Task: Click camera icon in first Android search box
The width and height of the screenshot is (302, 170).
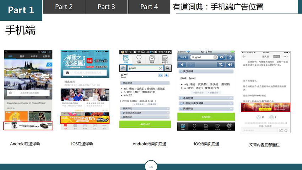Action: [11, 93]
